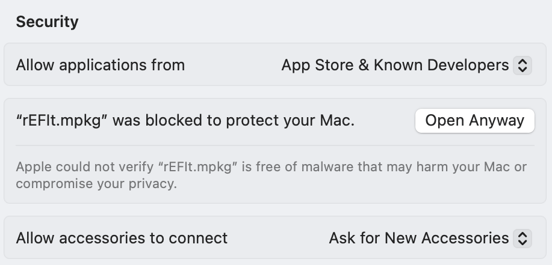
Task: Select the "App Store & Known Developers" value
Action: coord(395,65)
